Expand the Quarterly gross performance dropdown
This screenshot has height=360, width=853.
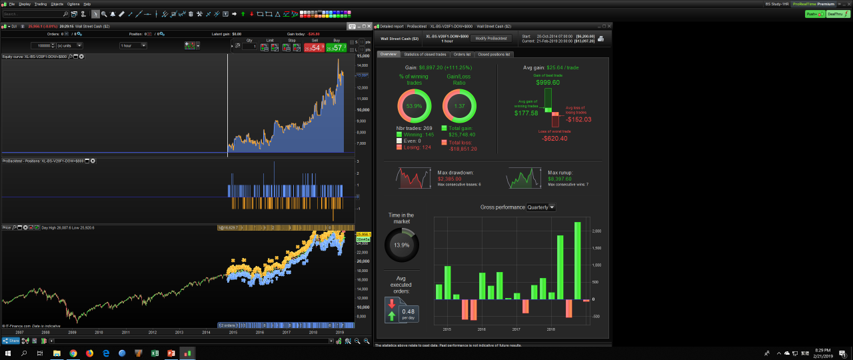coord(541,207)
